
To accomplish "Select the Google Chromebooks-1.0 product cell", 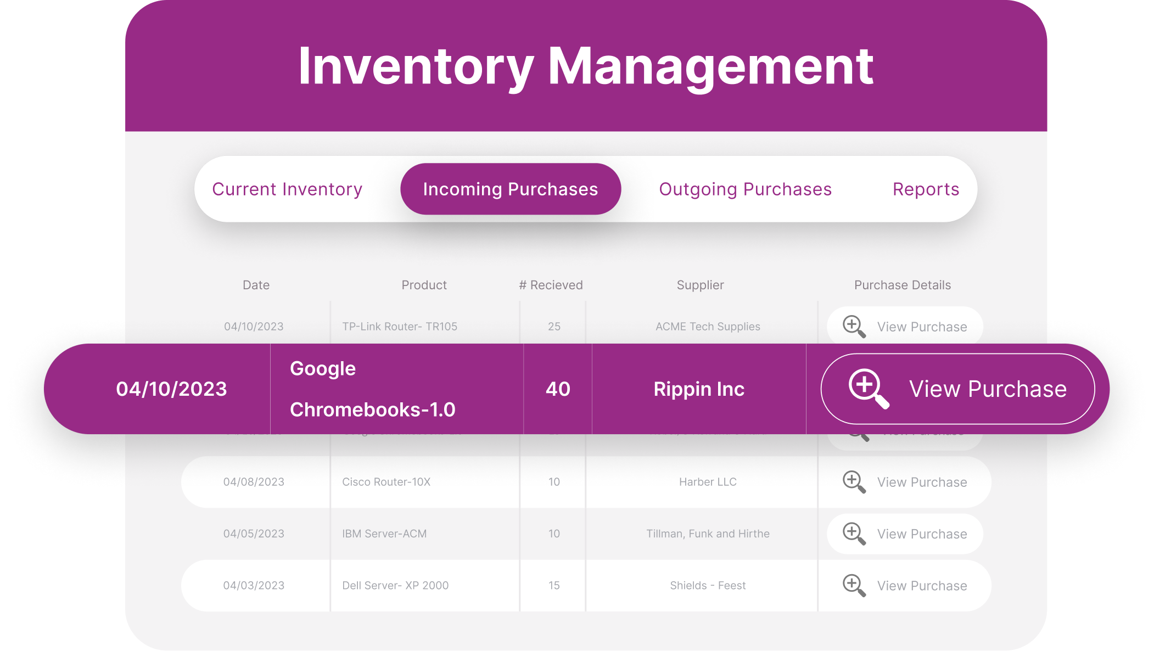I will (x=372, y=389).
